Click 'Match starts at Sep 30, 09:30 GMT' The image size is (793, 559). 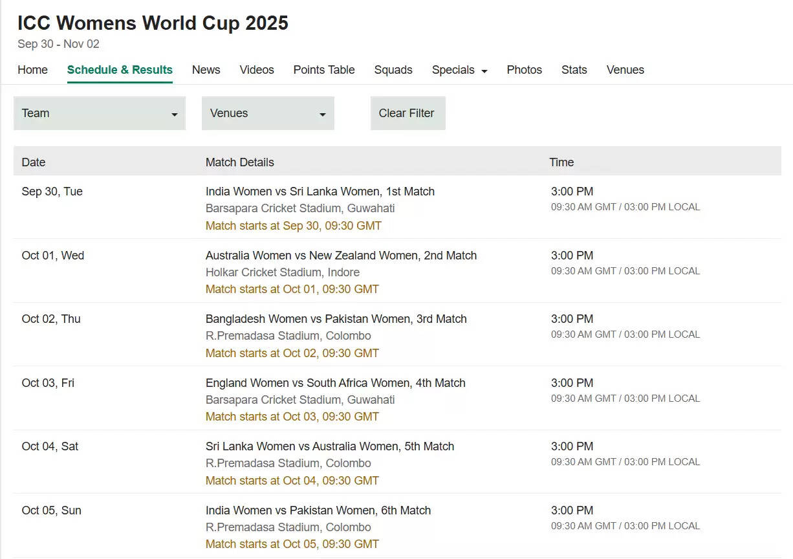pos(294,226)
